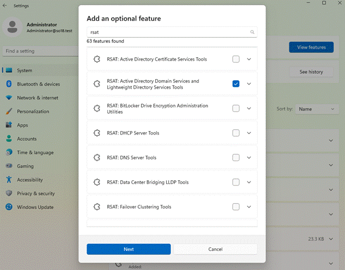This screenshot has width=345, height=270.
Task: Open the Sort by Name dropdown
Action: pyautogui.click(x=317, y=109)
